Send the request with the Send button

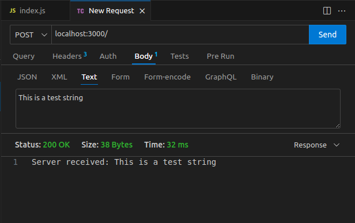pos(327,35)
